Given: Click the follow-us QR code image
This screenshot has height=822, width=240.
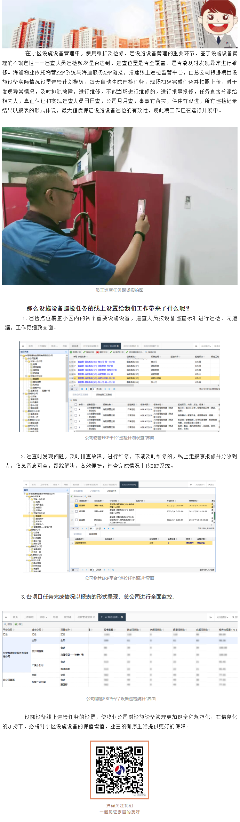Looking at the screenshot, I should click(x=120, y=770).
